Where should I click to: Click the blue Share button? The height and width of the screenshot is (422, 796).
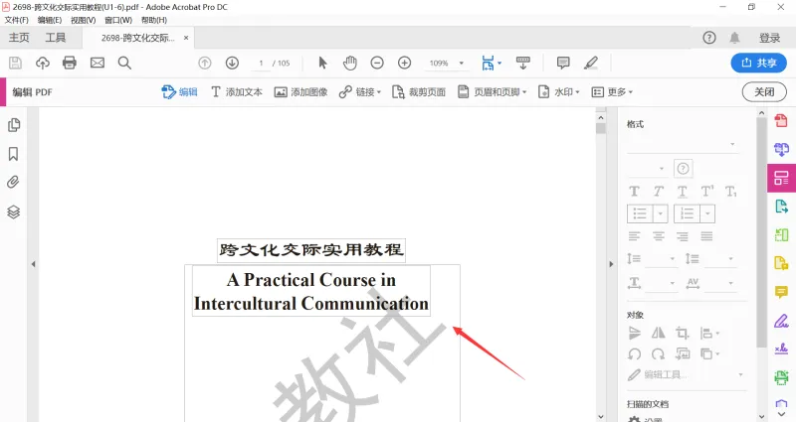click(x=758, y=63)
